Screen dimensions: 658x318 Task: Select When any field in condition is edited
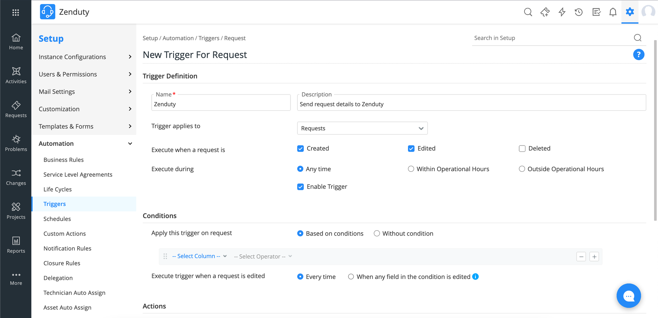tap(351, 277)
